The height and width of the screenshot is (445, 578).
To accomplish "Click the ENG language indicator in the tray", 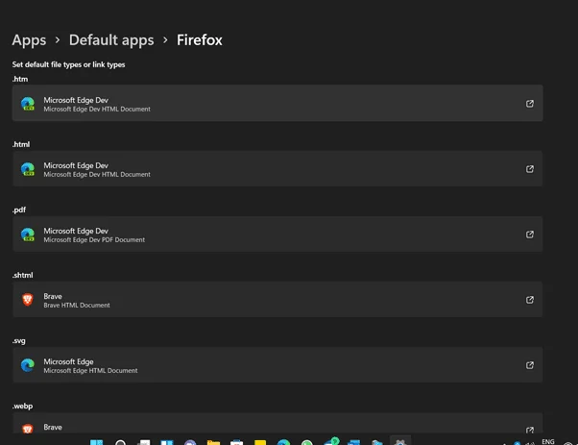I will (548, 441).
